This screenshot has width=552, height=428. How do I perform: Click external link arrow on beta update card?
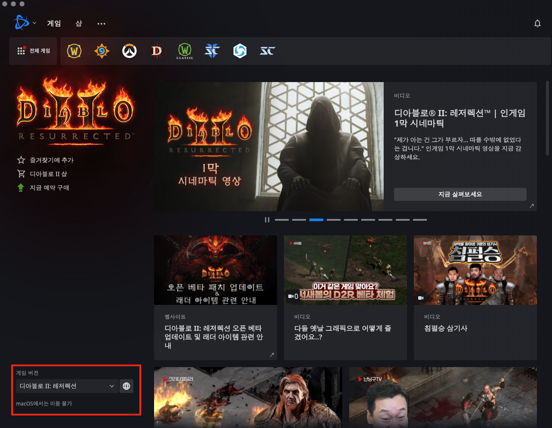coord(272,355)
